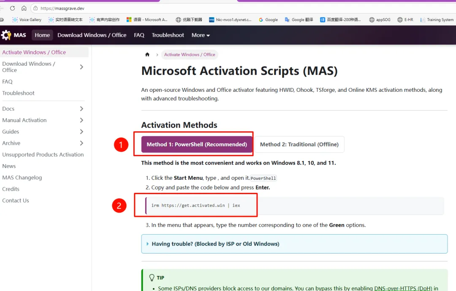Open the Voice Gallery bookmark
This screenshot has height=291, width=456.
[x=27, y=20]
